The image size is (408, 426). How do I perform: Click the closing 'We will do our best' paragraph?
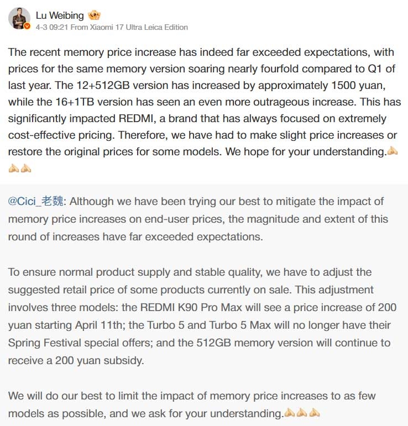[192, 404]
